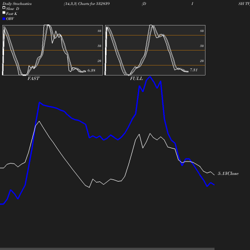Image resolution: width=250 pixels, height=250 pixels.
Task: Click the Daily Stochastics title text
Action: [x=17, y=3]
